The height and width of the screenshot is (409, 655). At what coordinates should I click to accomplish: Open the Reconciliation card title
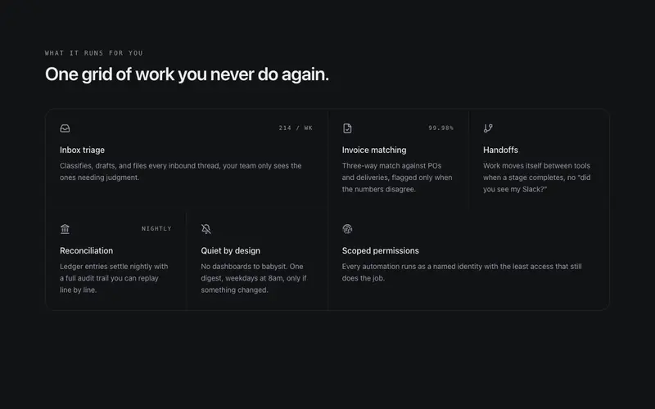[87, 250]
